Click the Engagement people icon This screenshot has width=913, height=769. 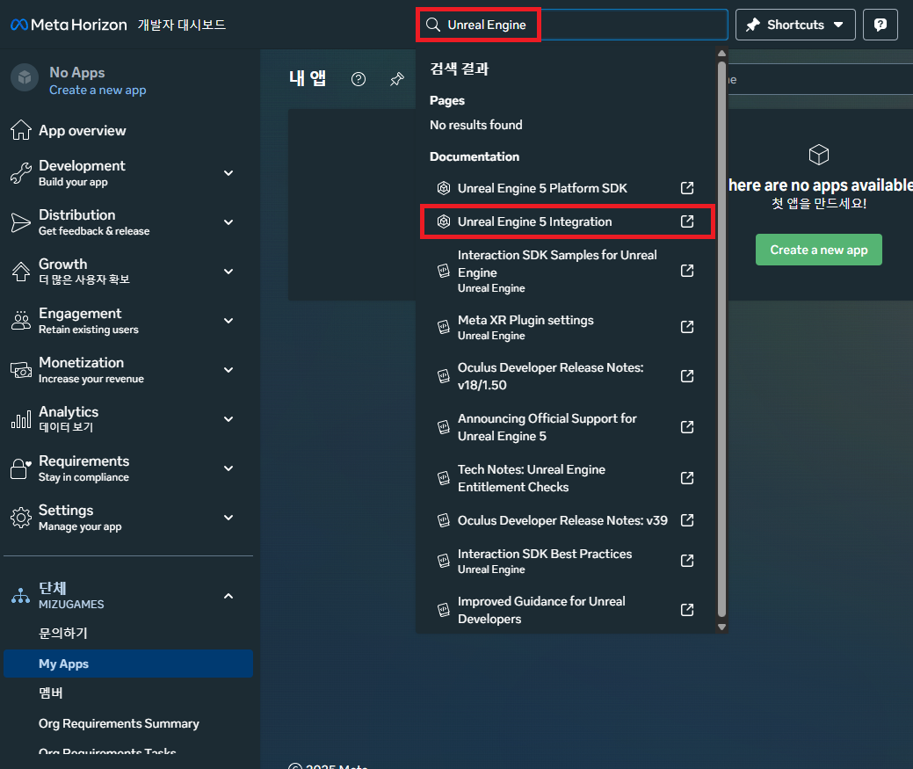coord(21,321)
